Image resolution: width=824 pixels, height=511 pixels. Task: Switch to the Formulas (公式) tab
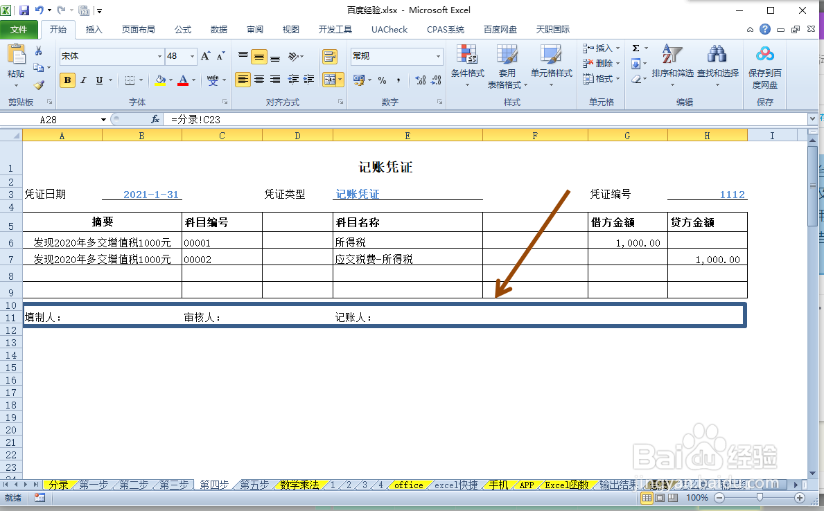(183, 29)
